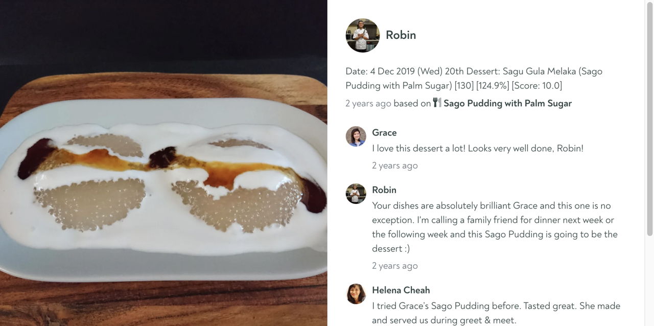
Task: Click Robin's name in the comment reply
Action: 384,190
